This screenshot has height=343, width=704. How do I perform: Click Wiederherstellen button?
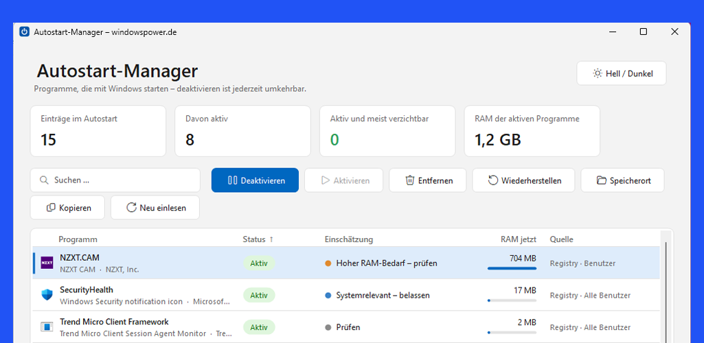tap(523, 180)
